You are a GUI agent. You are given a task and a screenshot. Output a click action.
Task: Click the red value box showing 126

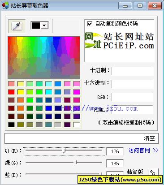pos(115,151)
